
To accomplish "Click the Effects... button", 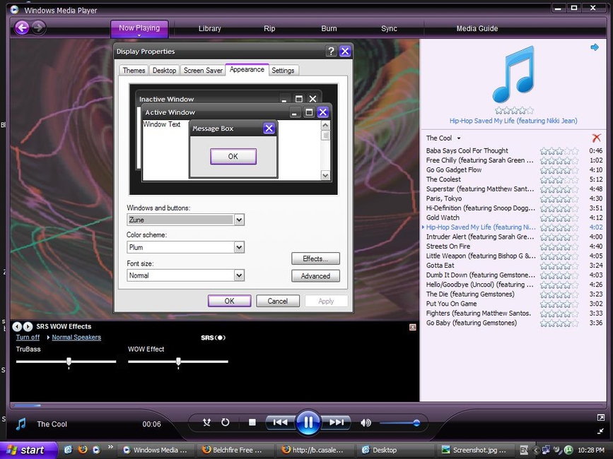I will (315, 258).
